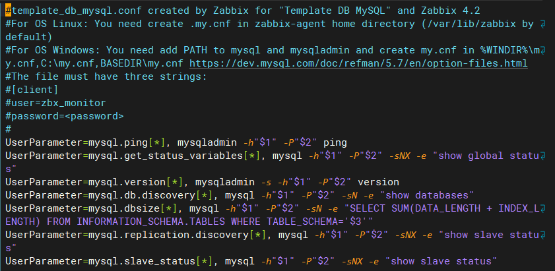This screenshot has height=271, width=555.
Task: Click '#The file must have three strings:' line
Action: coord(106,76)
